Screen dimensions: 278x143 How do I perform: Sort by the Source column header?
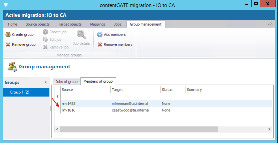point(85,90)
